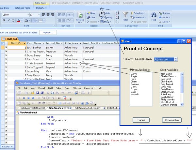Click the Refresh All icon

coord(80,16)
